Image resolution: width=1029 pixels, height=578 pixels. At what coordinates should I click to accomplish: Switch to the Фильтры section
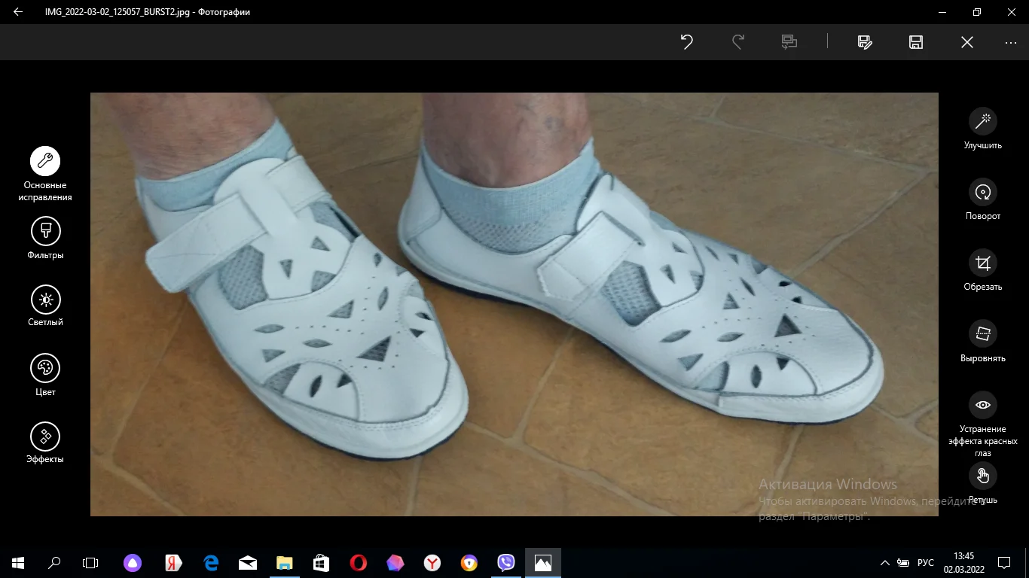point(45,239)
